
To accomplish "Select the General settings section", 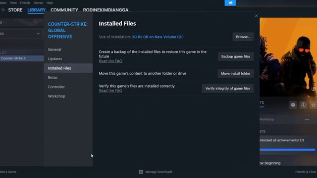I will pyautogui.click(x=68, y=49).
